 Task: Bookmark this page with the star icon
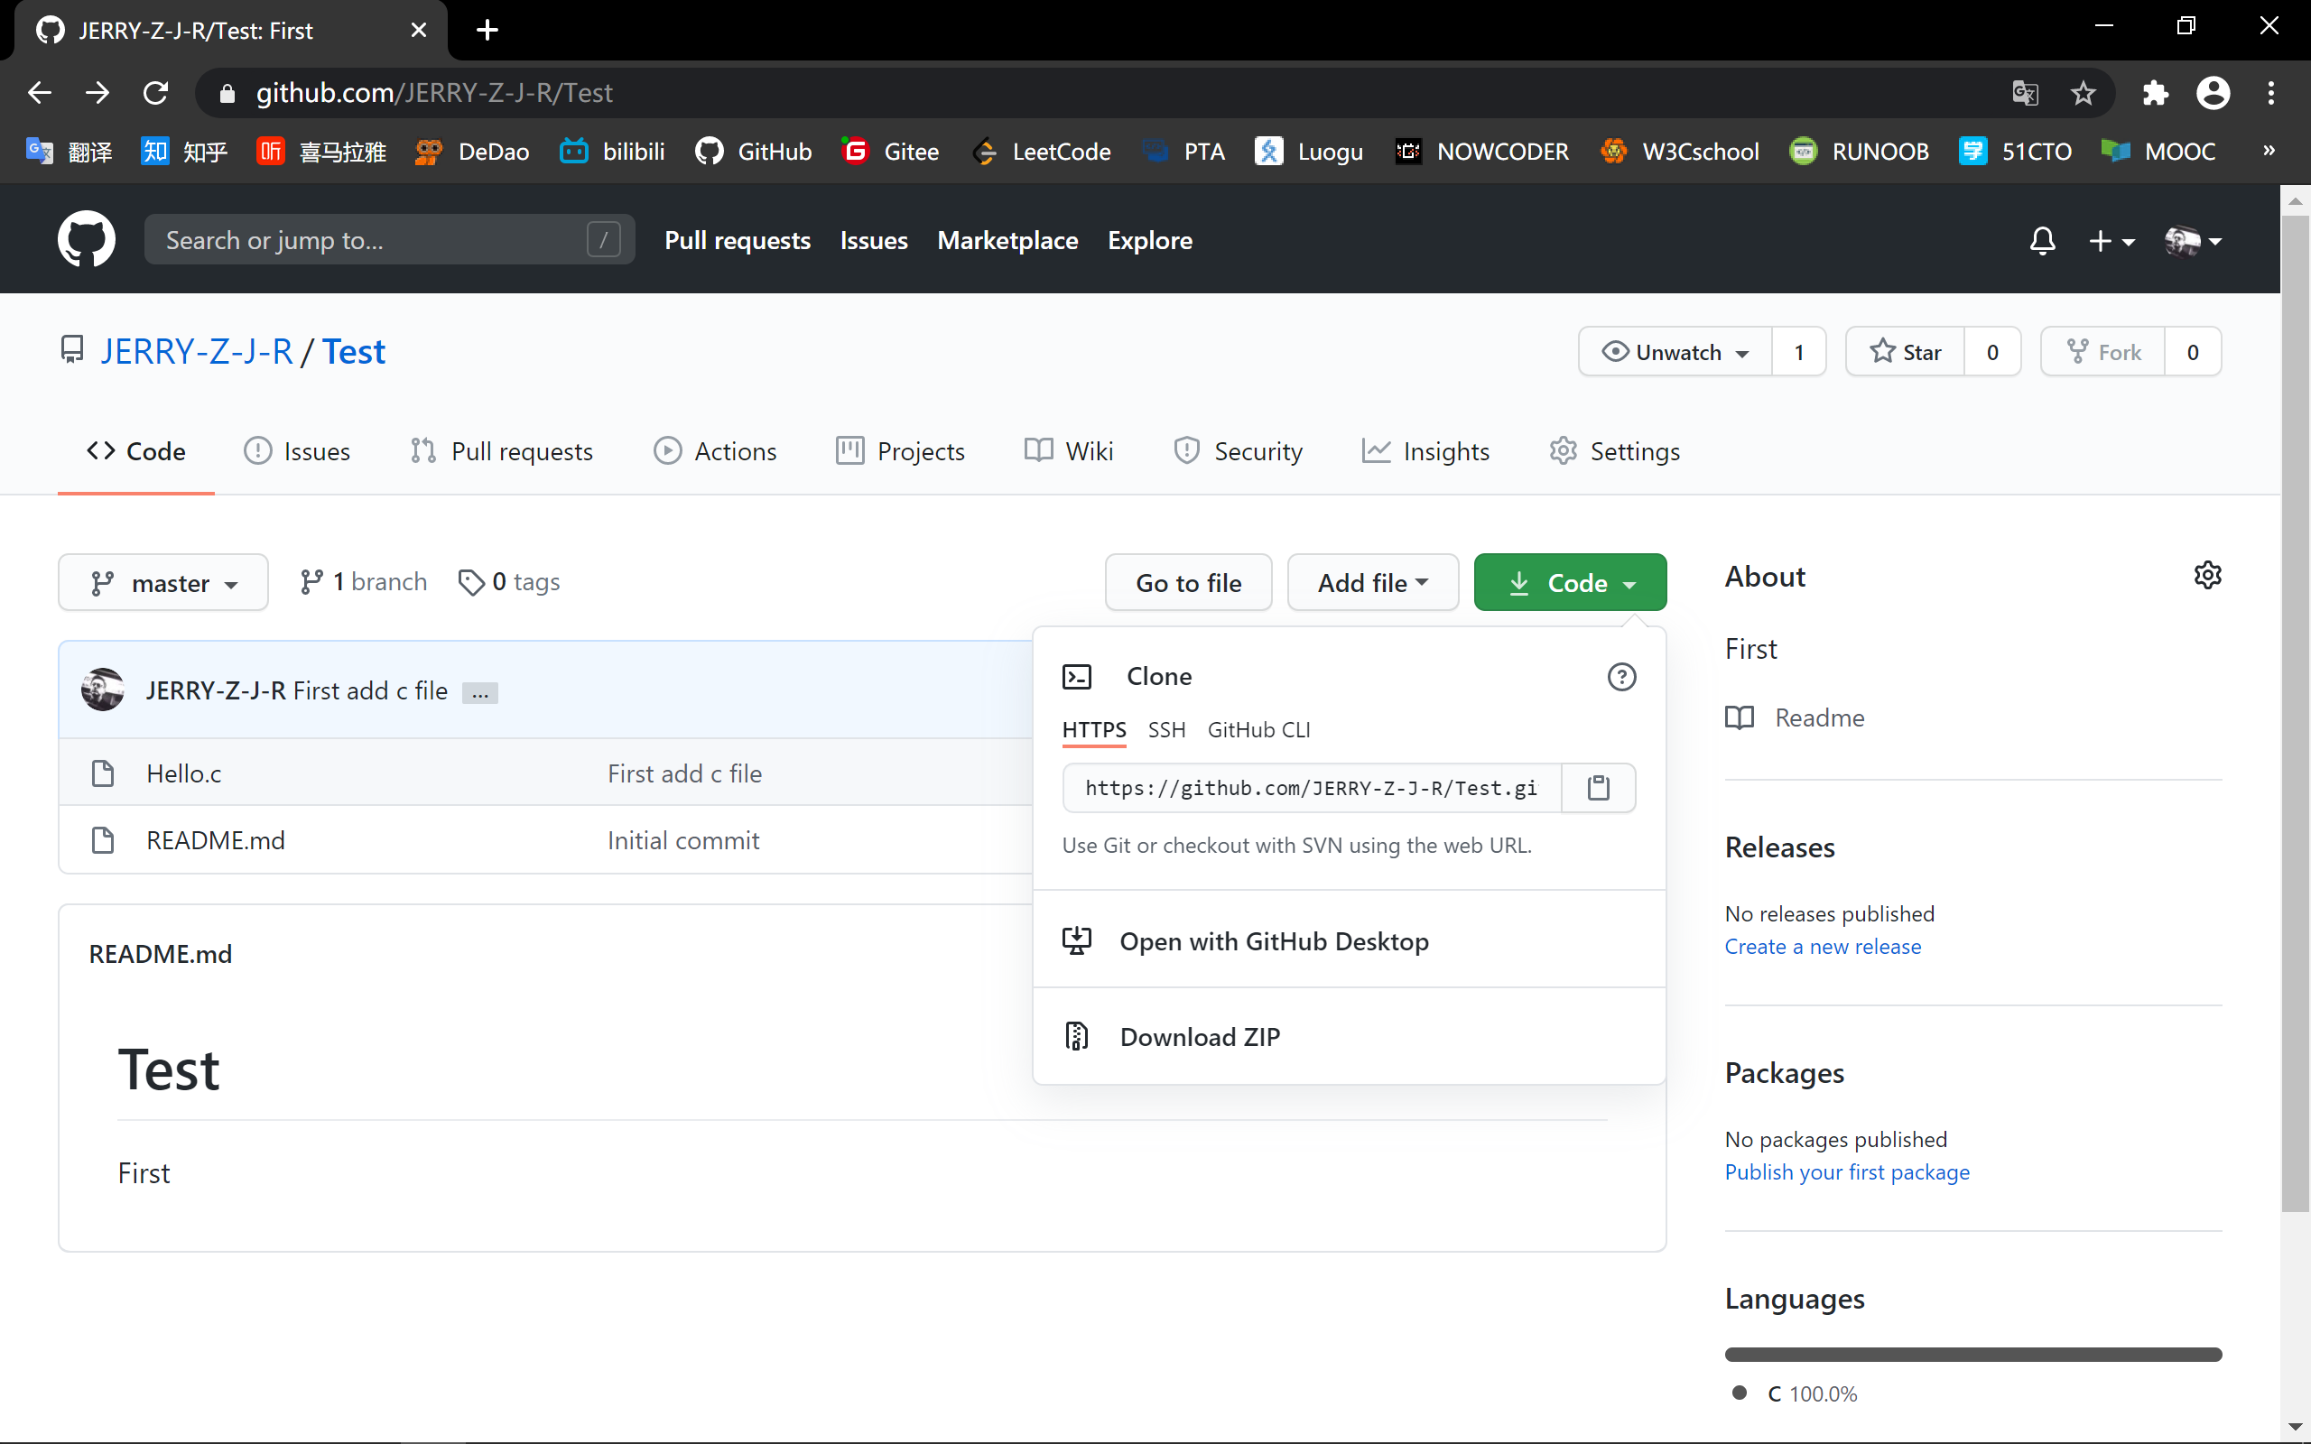[2083, 93]
